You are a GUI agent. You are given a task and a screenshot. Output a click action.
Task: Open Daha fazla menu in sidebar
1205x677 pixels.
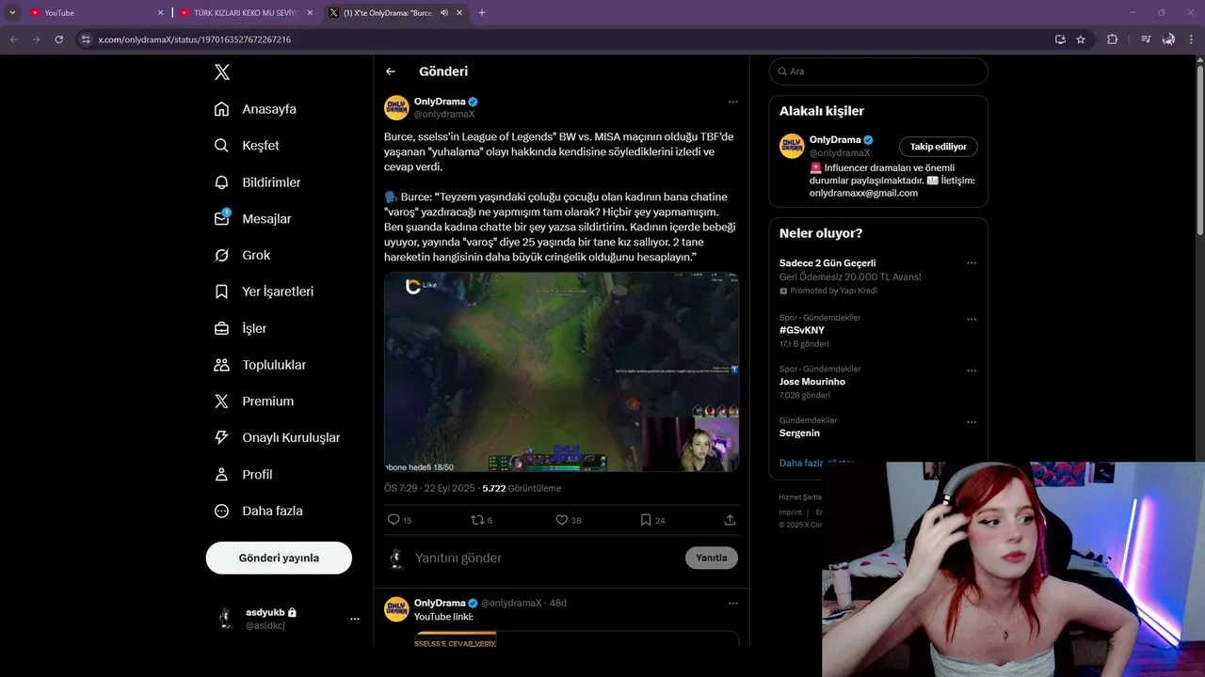click(258, 512)
